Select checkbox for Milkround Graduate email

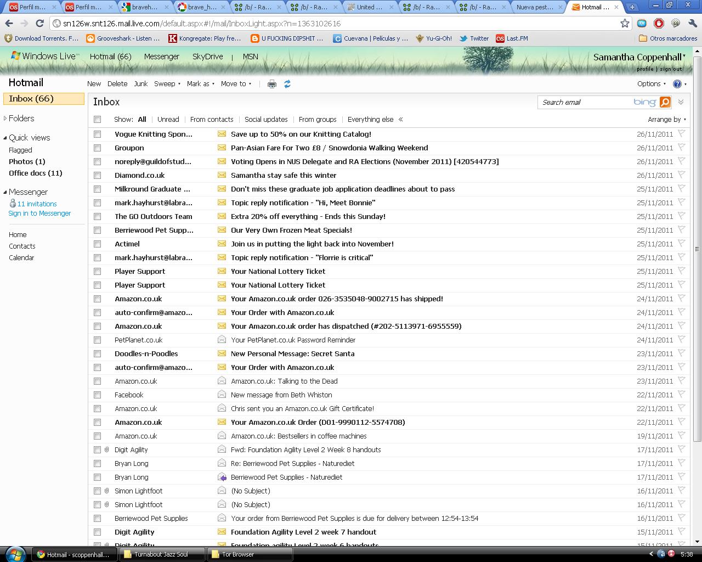[98, 189]
